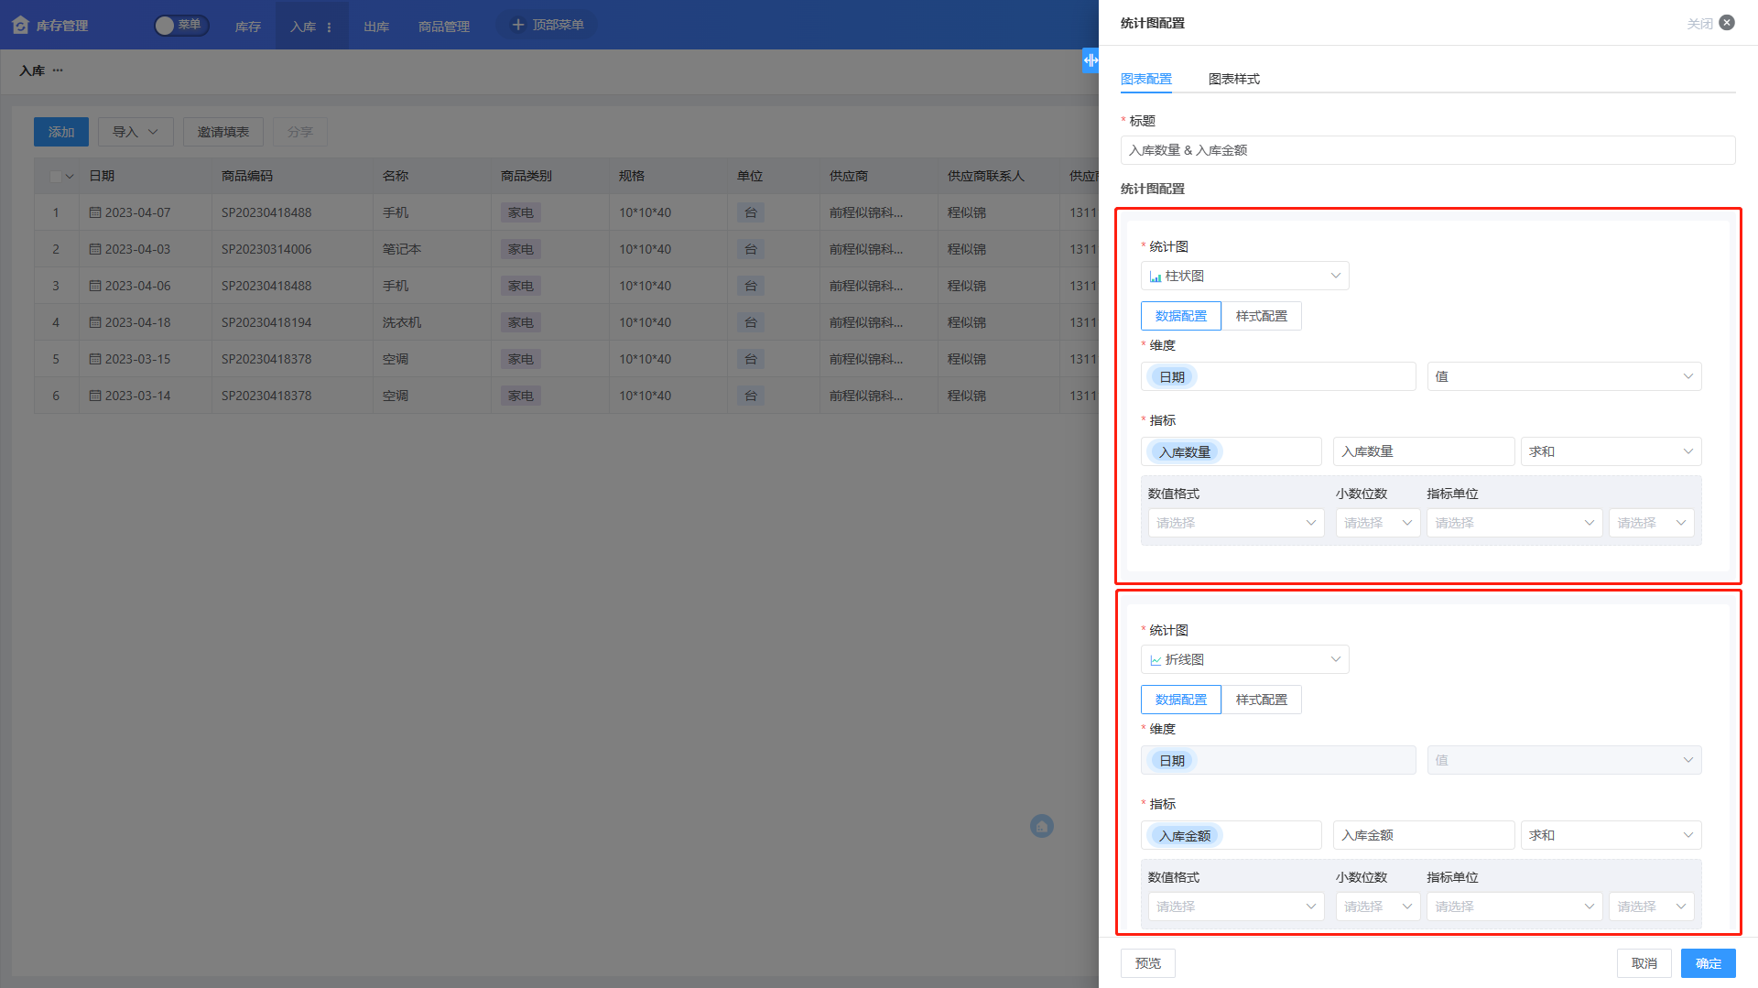The width and height of the screenshot is (1758, 988).
Task: Click the panel resize handle icon
Action: [x=1091, y=60]
